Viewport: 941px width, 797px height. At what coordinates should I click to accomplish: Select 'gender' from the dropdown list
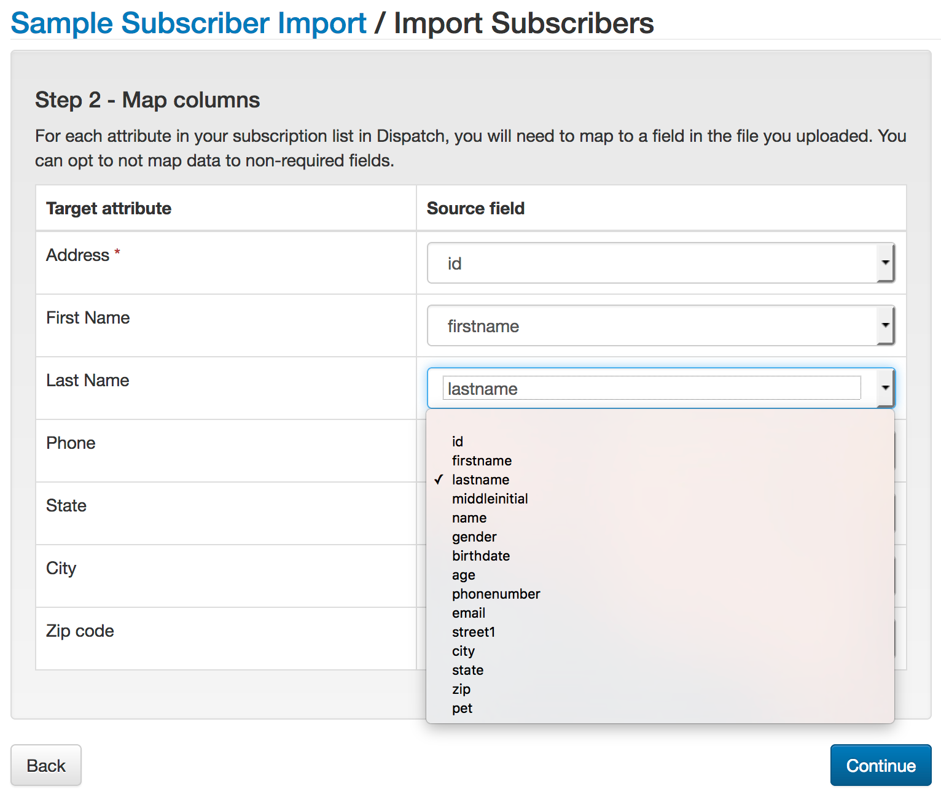coord(474,537)
